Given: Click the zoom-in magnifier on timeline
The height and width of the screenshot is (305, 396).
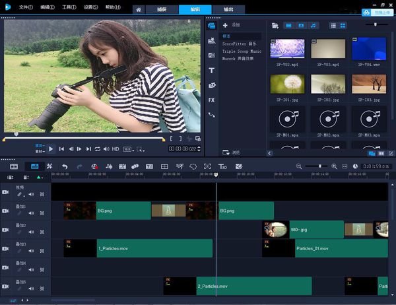Looking at the screenshot, I should click(x=334, y=166).
